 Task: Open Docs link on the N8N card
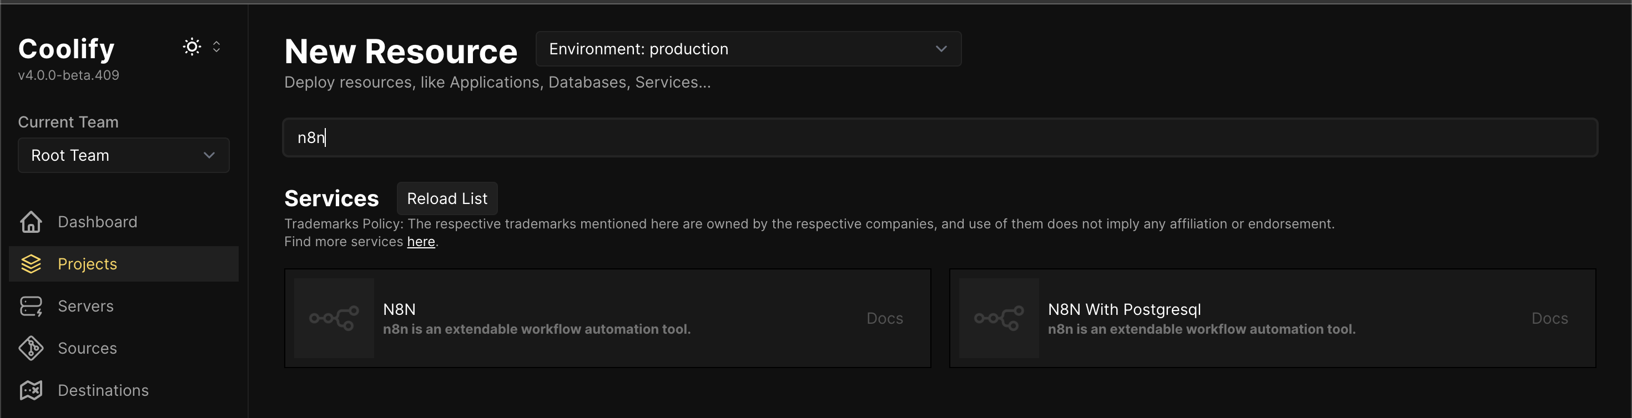pyautogui.click(x=884, y=318)
